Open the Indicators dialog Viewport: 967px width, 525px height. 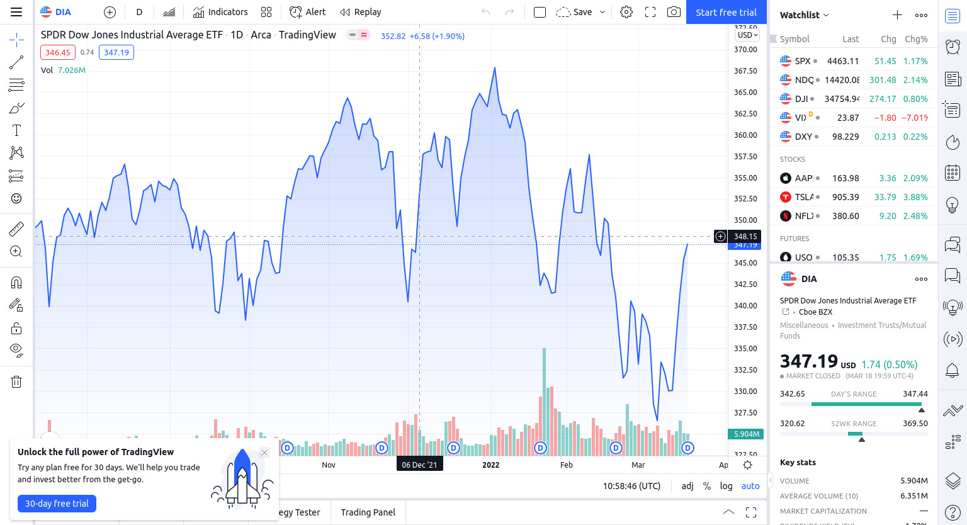coord(220,12)
